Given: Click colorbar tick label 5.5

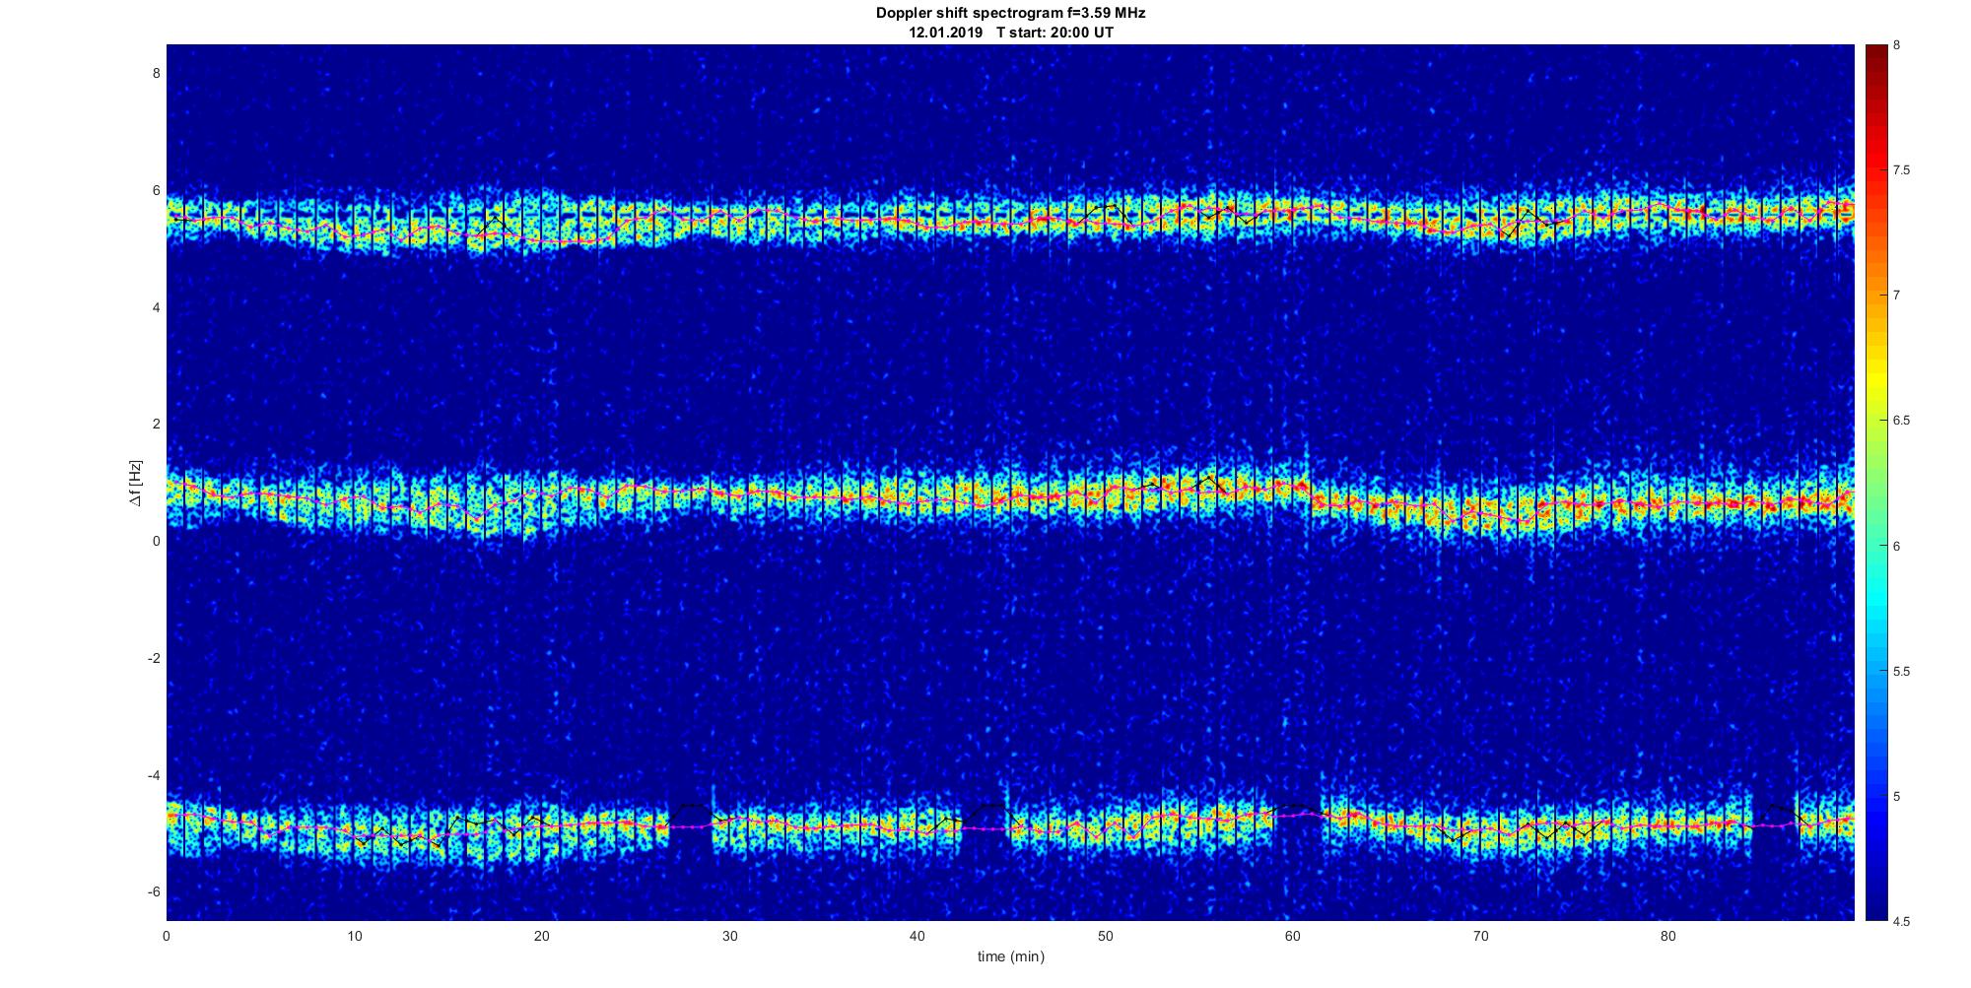Looking at the screenshot, I should [x=1902, y=672].
